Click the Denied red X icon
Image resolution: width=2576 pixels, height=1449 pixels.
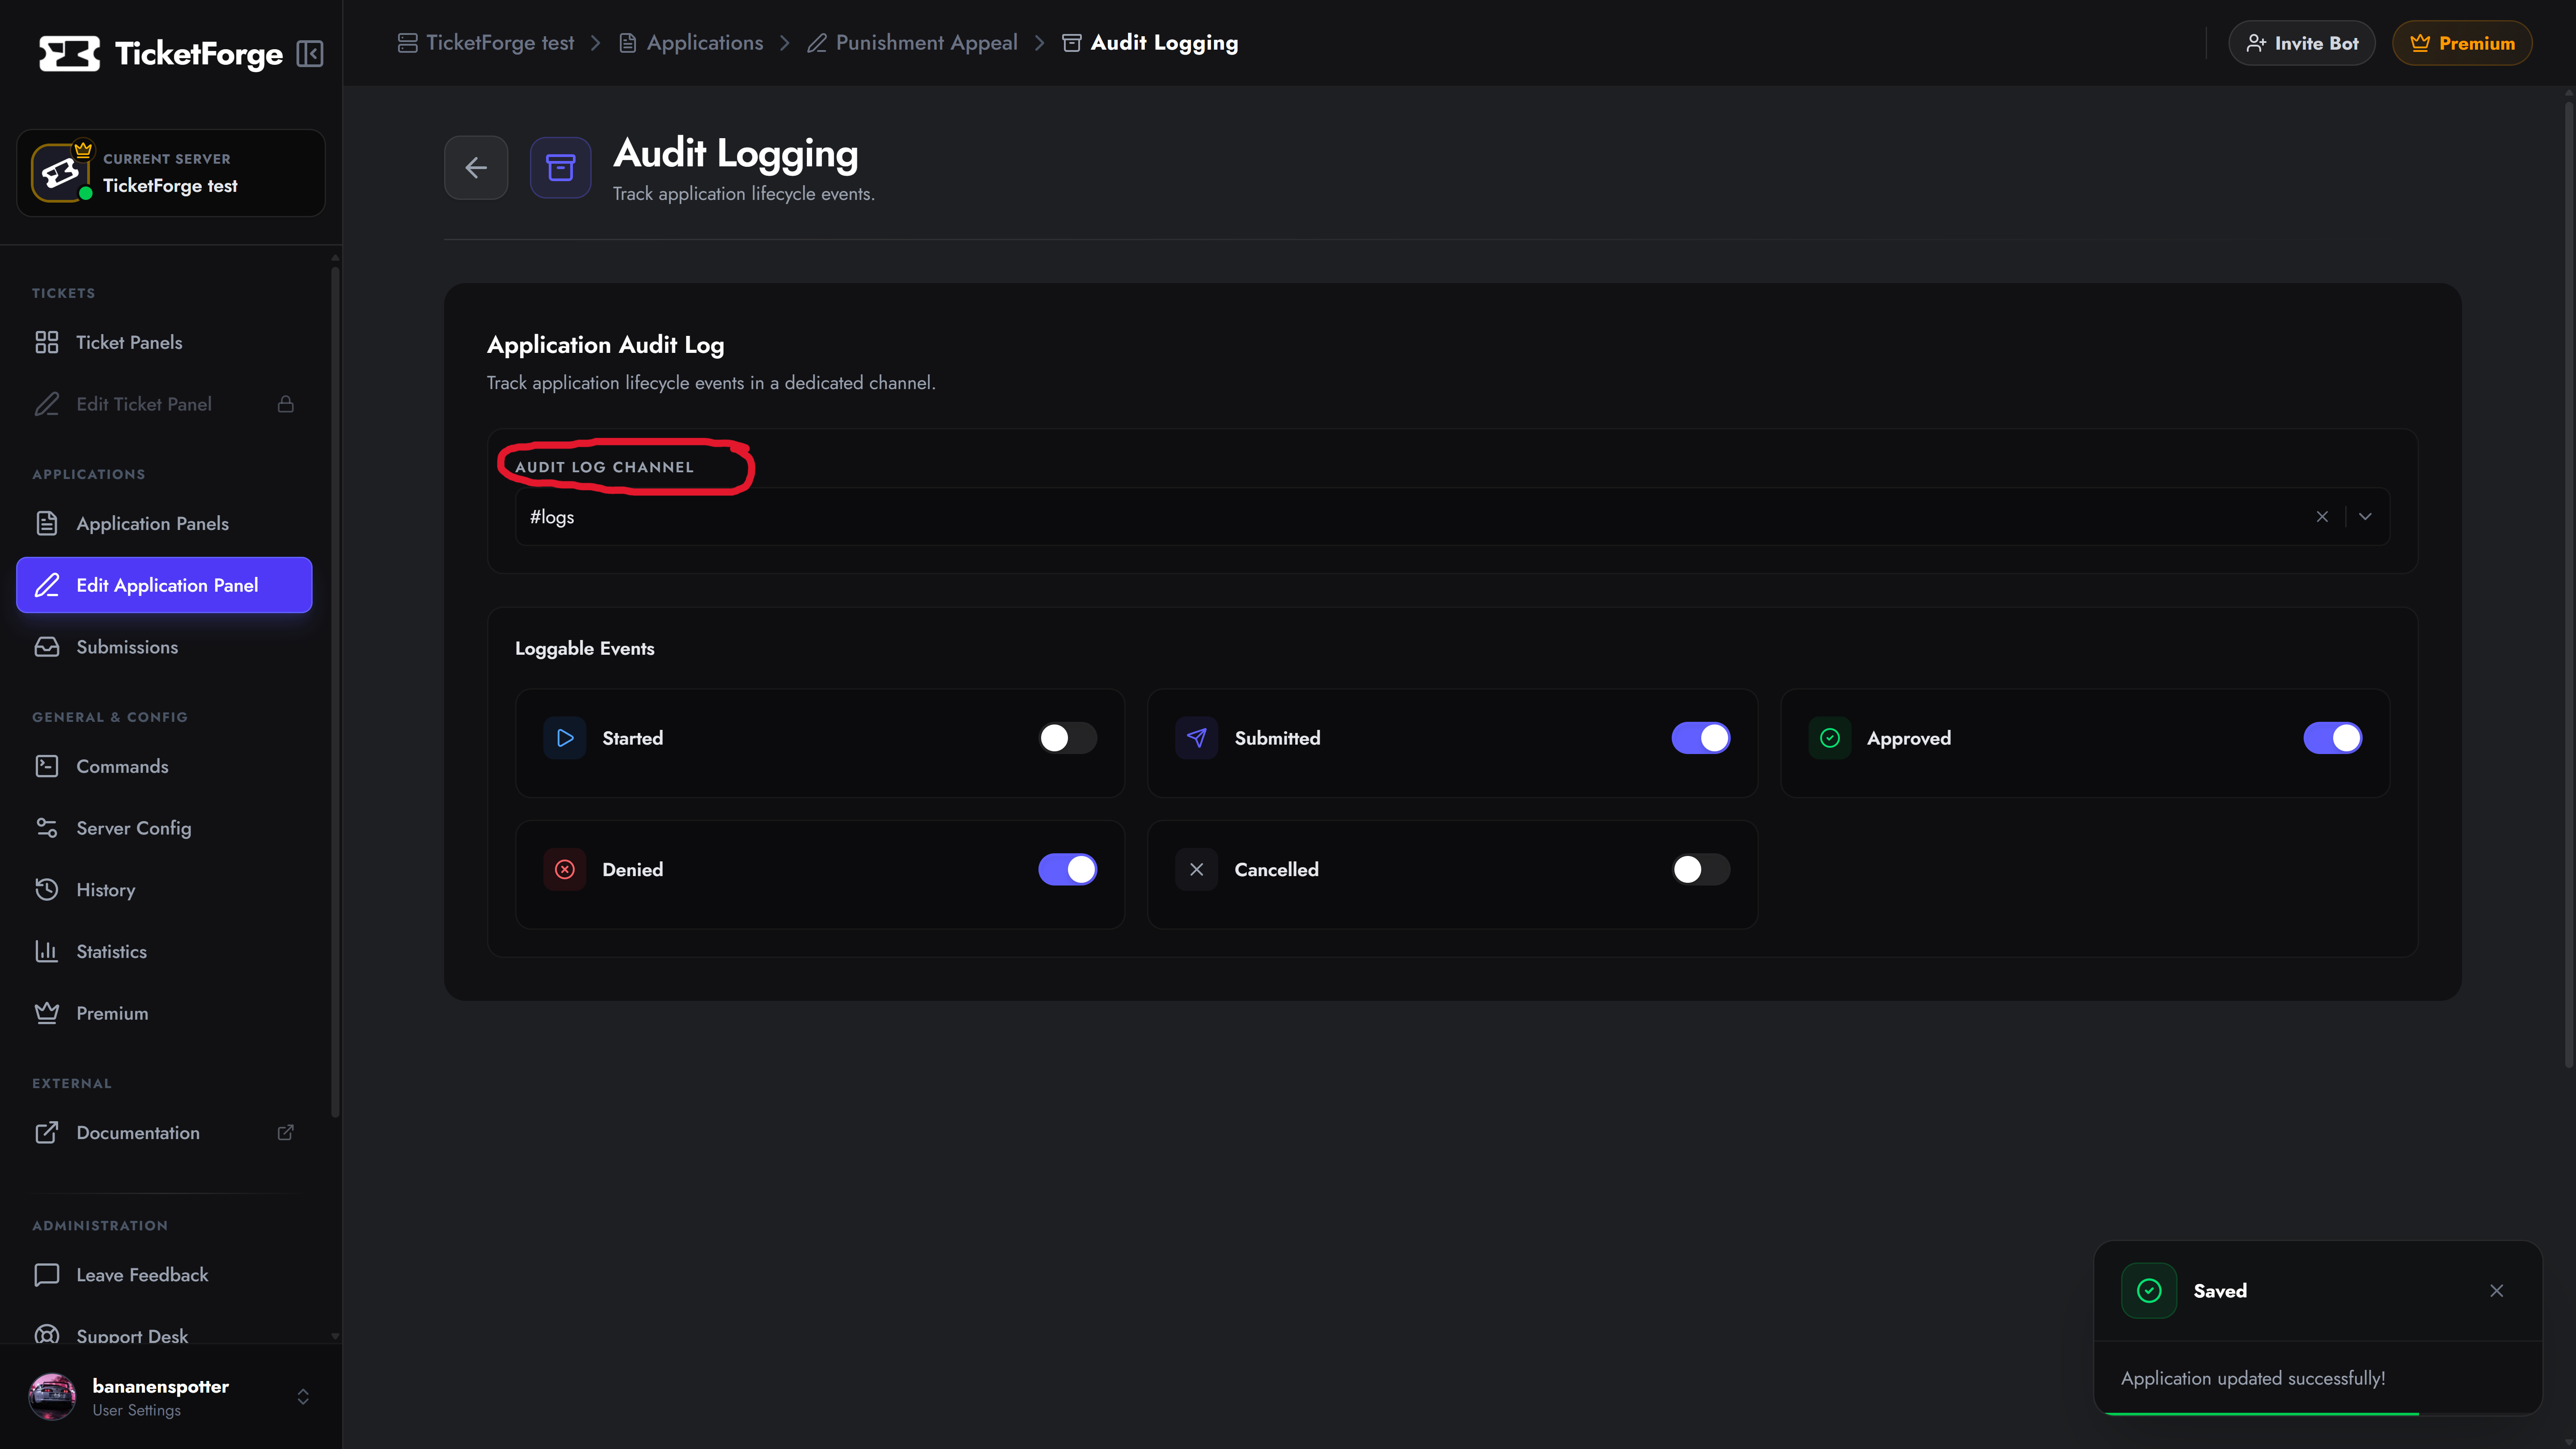pyautogui.click(x=565, y=870)
